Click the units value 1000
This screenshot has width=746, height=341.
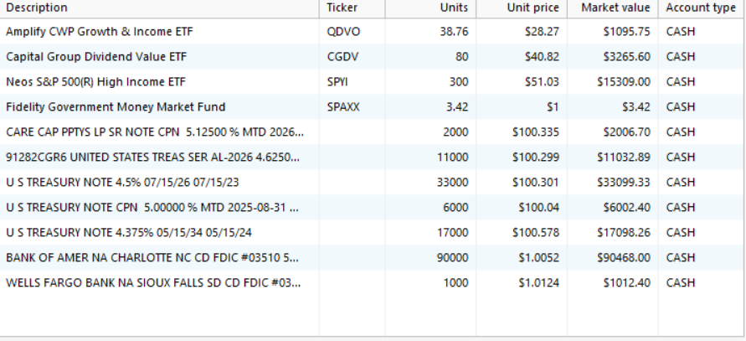[455, 283]
